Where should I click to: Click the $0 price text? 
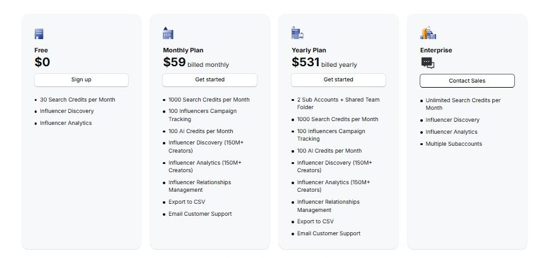pyautogui.click(x=42, y=62)
